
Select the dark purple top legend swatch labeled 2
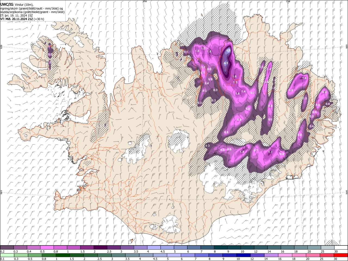tap(100, 248)
